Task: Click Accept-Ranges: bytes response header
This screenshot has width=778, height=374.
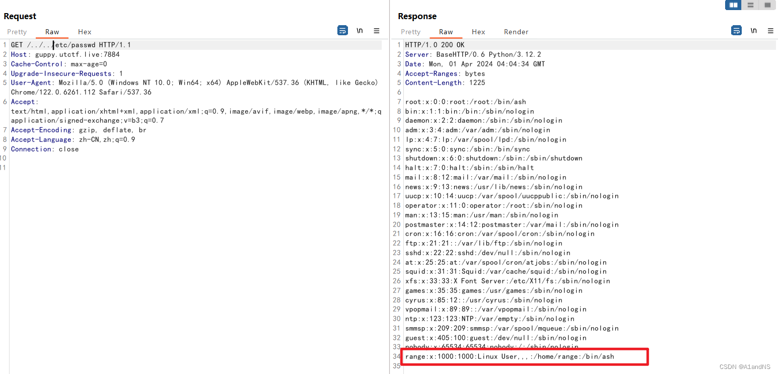Action: (445, 73)
